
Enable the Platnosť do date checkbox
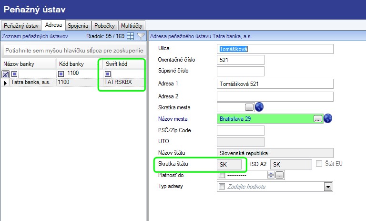pyautogui.click(x=222, y=175)
